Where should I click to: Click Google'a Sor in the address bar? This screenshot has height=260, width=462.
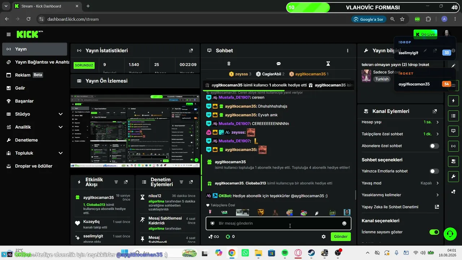tap(369, 19)
